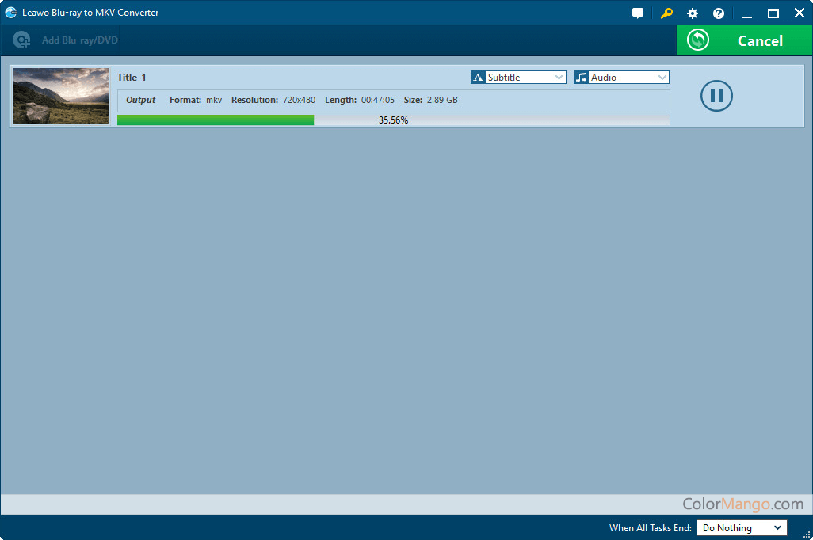Click the disc icon beside Add Blu-ray/DVD
The image size is (813, 540).
(x=21, y=40)
